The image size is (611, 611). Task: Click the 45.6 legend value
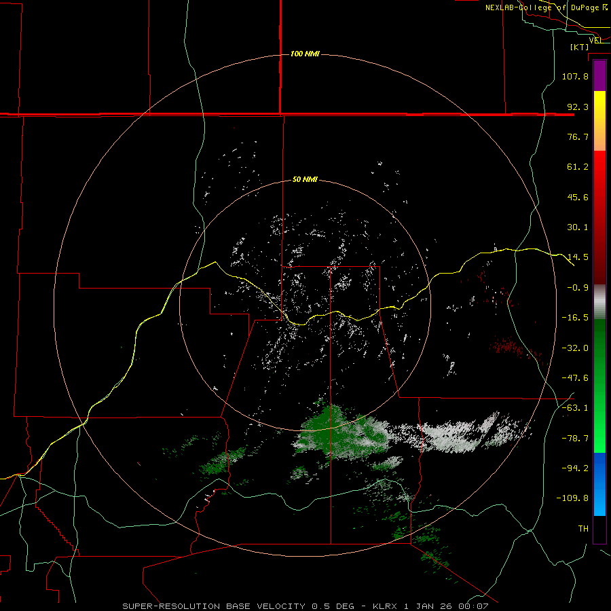tap(578, 197)
